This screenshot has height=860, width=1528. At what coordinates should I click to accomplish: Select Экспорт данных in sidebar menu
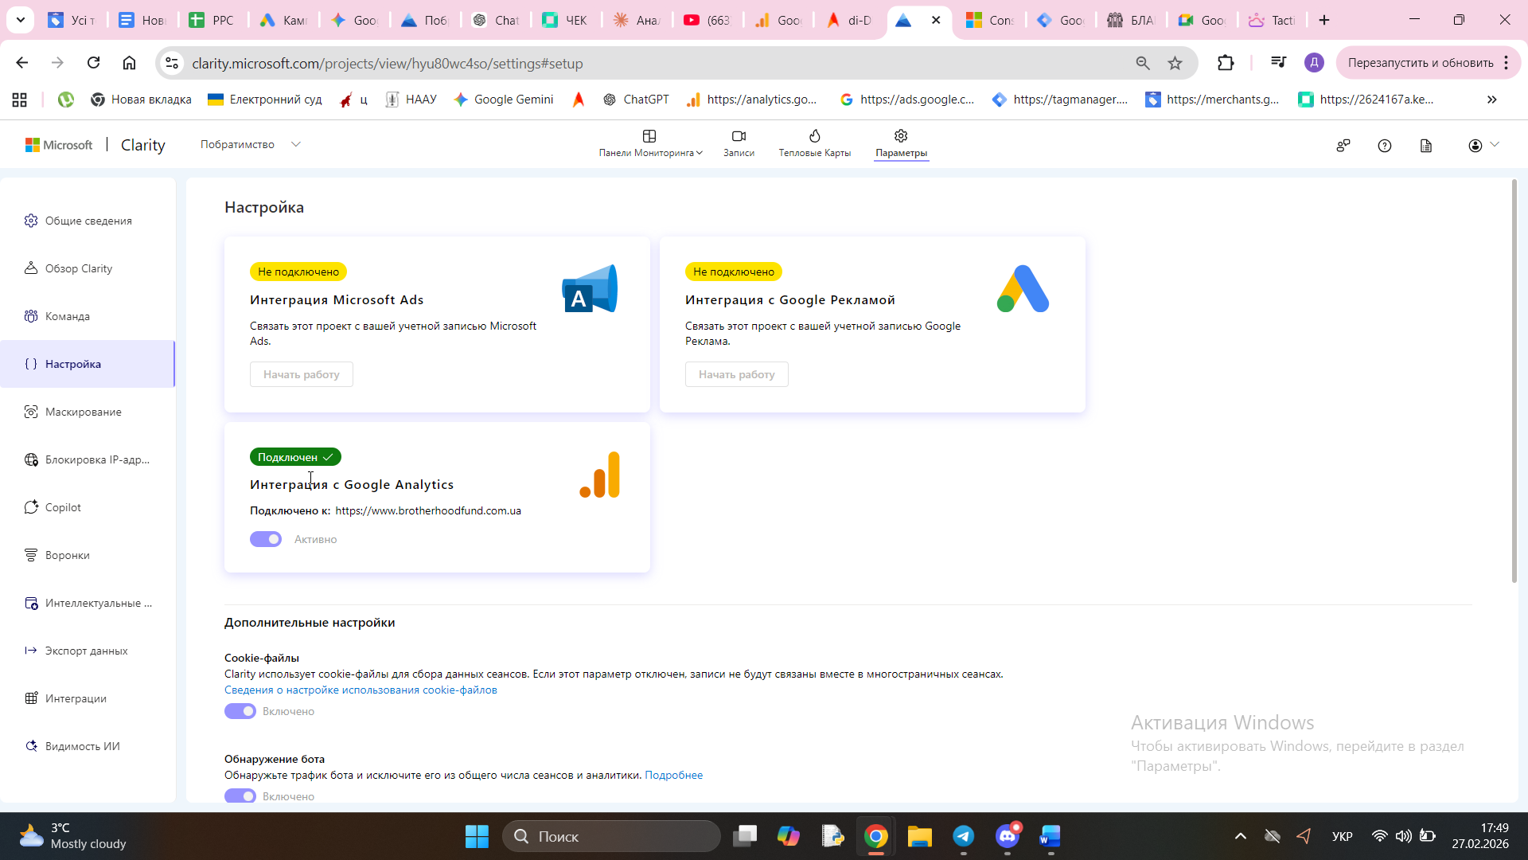point(86,651)
